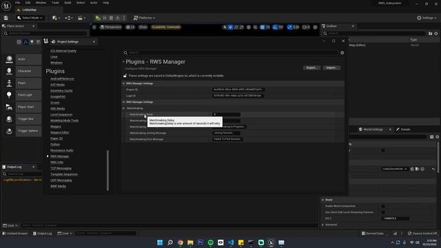Click the viewport translate gizmo tool
The image size is (441, 248).
[231, 27]
